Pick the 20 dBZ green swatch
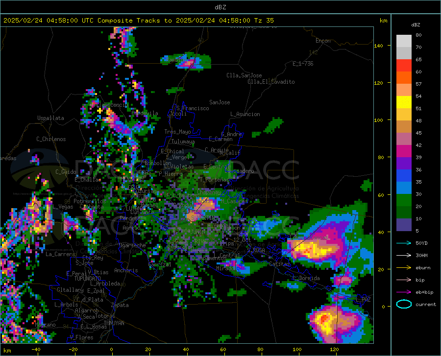This screenshot has height=356, width=441. (404, 212)
